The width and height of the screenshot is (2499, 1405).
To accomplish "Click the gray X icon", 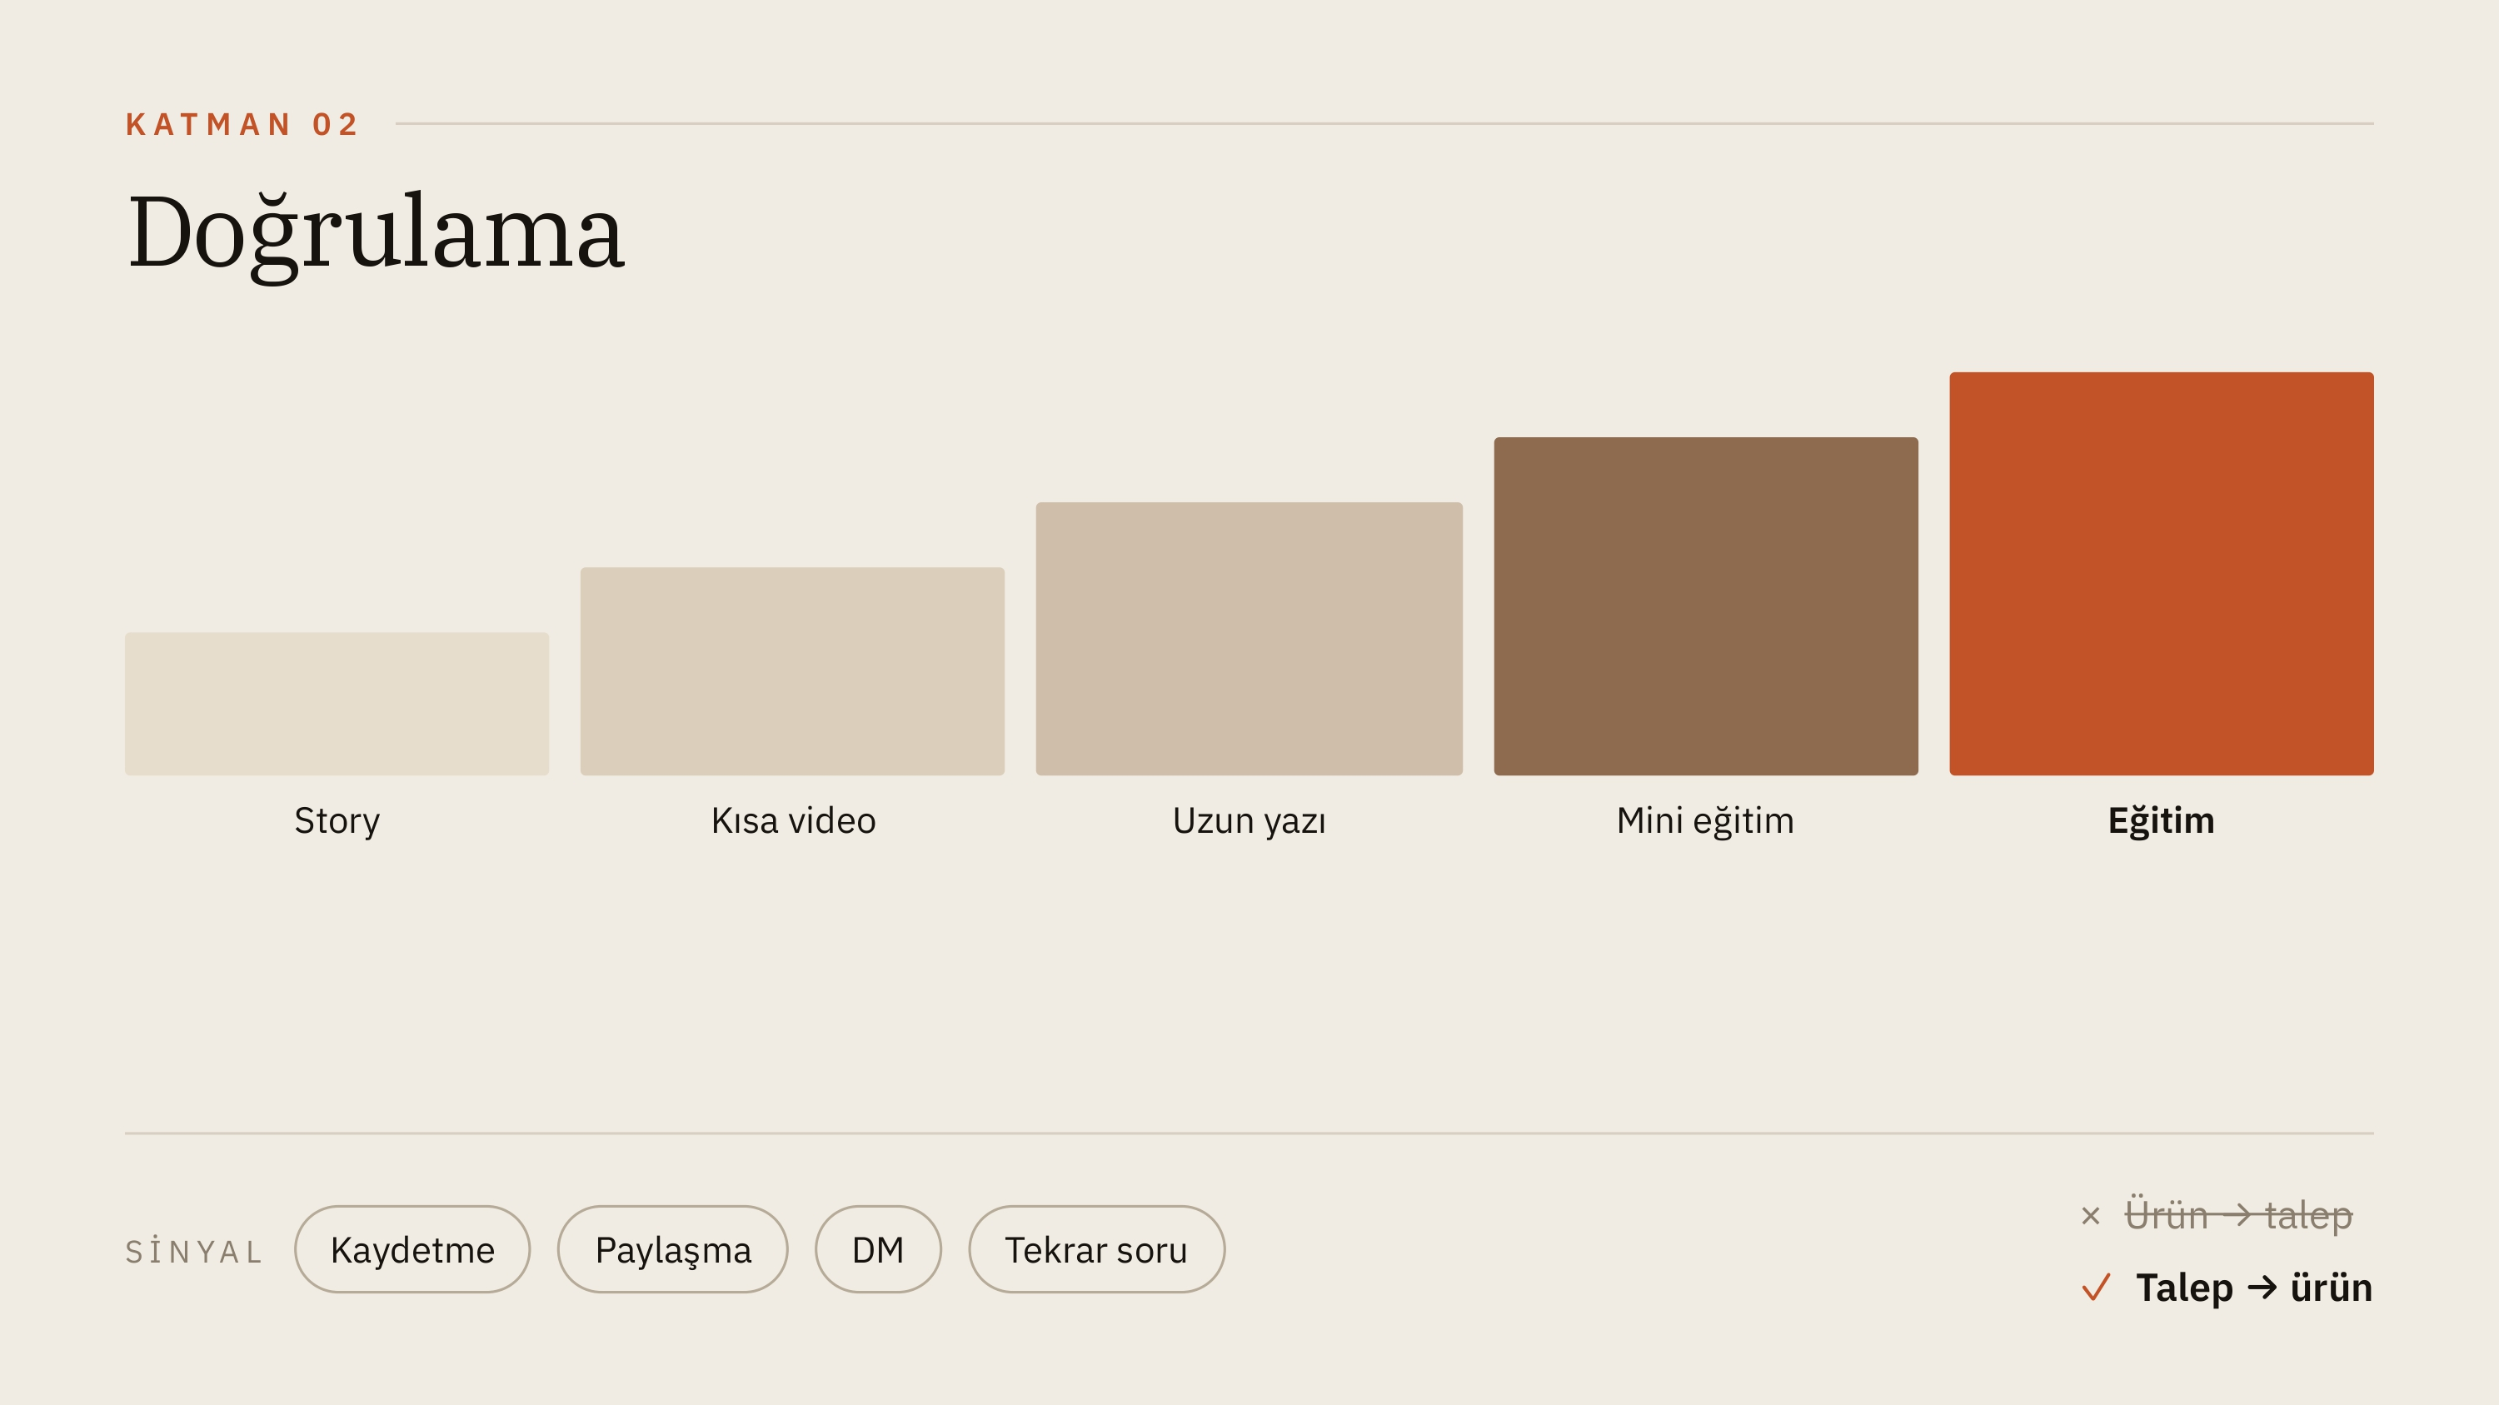I will coord(2091,1215).
